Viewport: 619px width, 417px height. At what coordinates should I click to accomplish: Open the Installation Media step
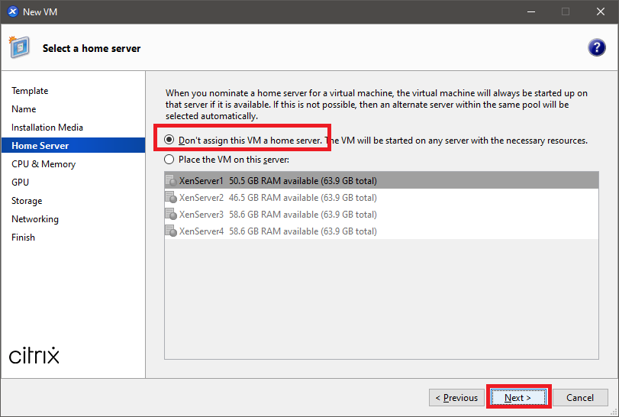(x=47, y=128)
